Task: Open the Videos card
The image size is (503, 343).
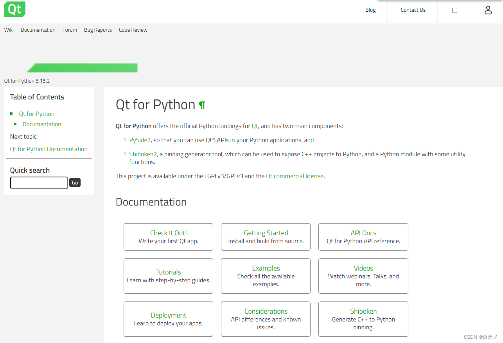Action: [x=363, y=276]
